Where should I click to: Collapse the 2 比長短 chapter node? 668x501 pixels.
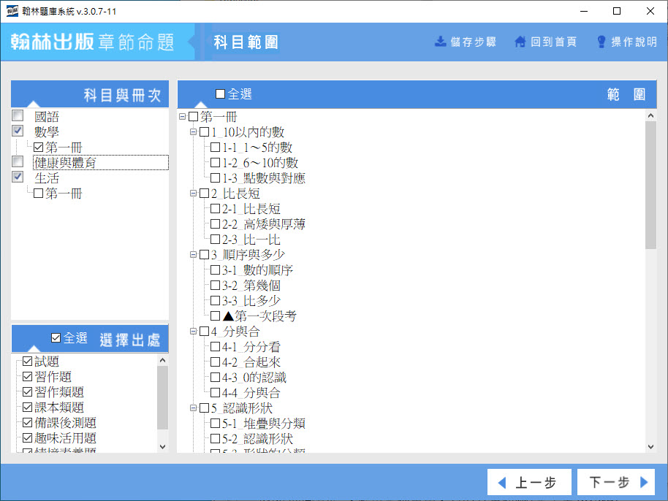(193, 194)
